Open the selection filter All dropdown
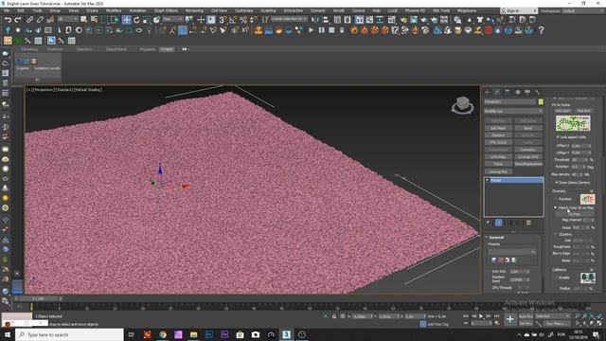 click(x=67, y=19)
